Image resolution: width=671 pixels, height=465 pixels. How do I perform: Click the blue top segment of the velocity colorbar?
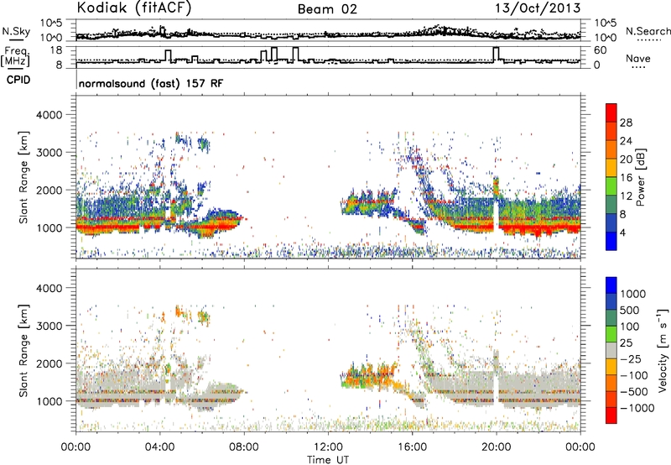click(611, 285)
